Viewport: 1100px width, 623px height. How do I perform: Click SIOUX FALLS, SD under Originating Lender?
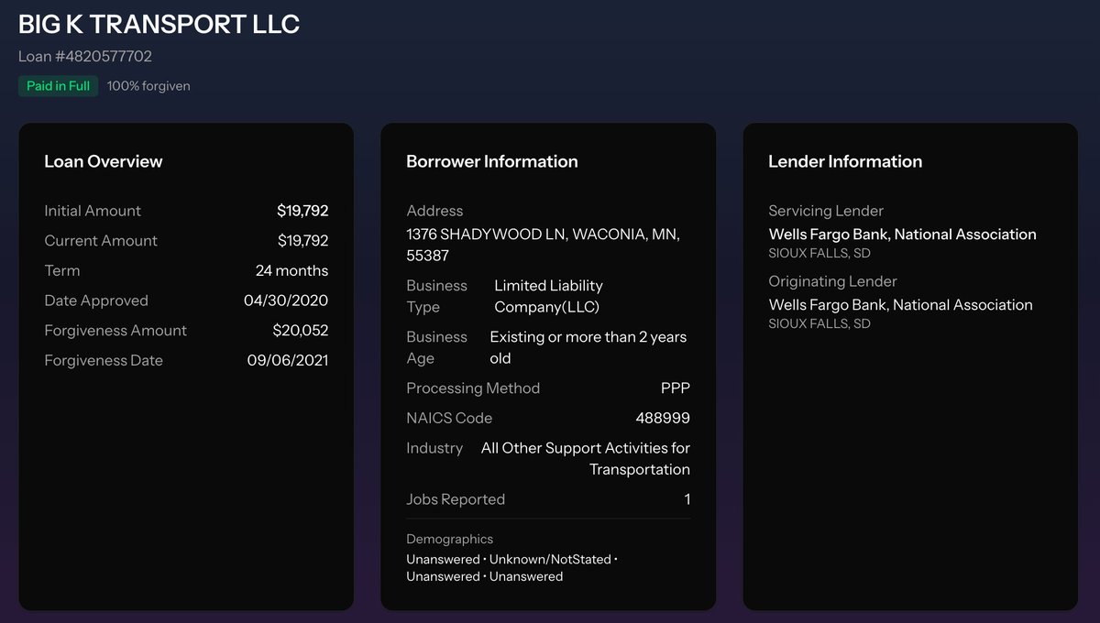(819, 324)
